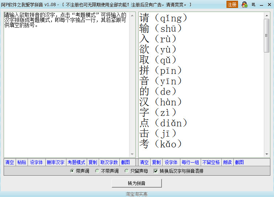274x197 pixels.
Task: Minimize the window
Action: click(x=261, y=5)
